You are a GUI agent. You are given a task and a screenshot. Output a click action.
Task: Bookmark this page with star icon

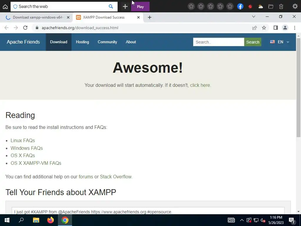[264, 28]
